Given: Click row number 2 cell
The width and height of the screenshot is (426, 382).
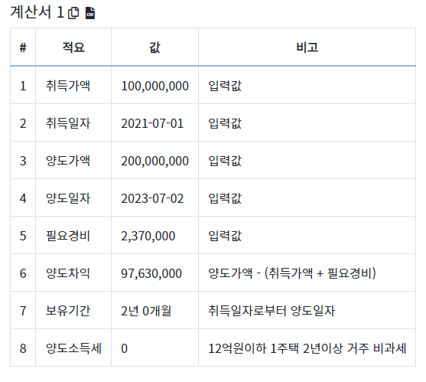Looking at the screenshot, I should (23, 123).
